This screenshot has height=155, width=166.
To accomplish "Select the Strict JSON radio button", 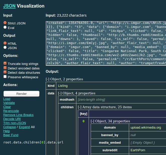I will 5,23.
